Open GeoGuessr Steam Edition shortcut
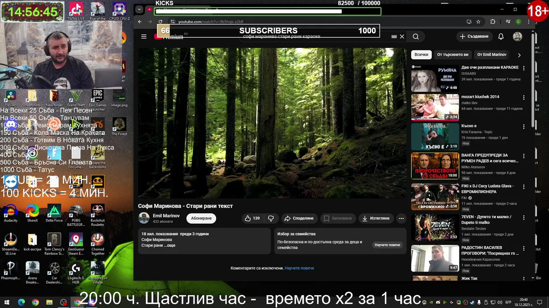The width and height of the screenshot is (549, 308). coord(76,244)
